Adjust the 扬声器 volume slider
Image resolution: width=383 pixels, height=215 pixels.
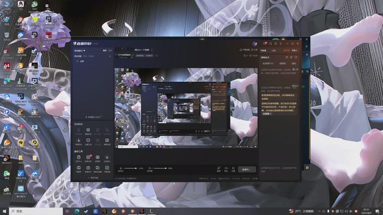click(159, 168)
